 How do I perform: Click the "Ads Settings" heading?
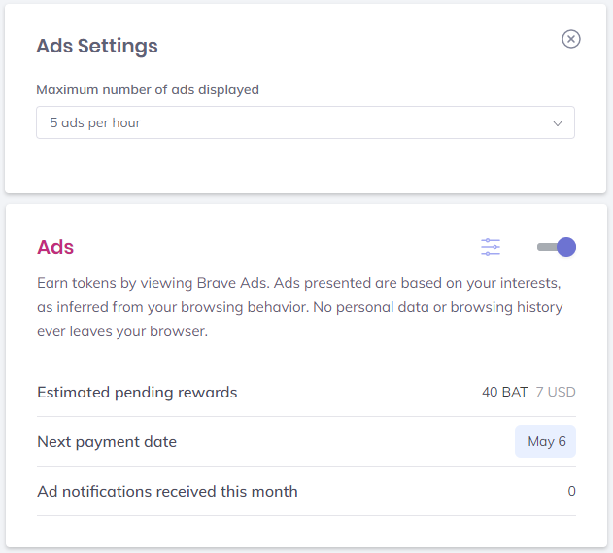point(97,46)
